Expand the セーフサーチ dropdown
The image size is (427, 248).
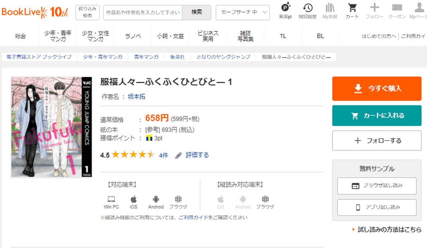pyautogui.click(x=243, y=12)
